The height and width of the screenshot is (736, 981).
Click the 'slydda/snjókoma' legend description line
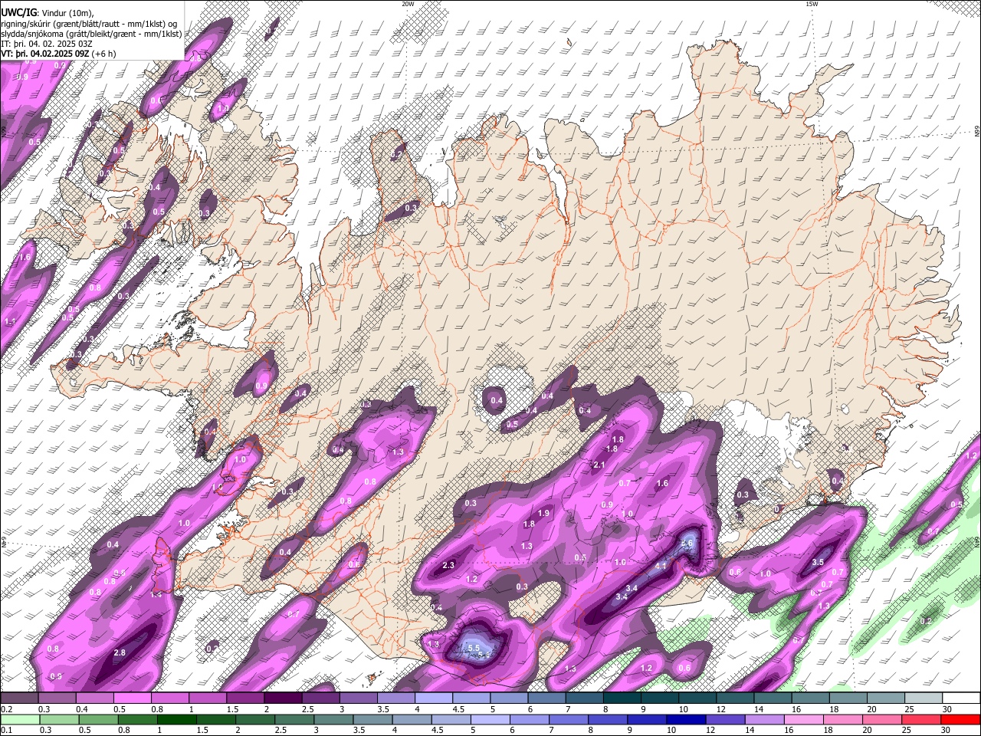click(x=91, y=34)
